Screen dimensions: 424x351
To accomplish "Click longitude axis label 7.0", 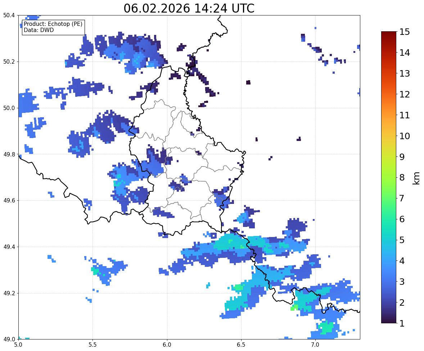I will coord(315,345).
